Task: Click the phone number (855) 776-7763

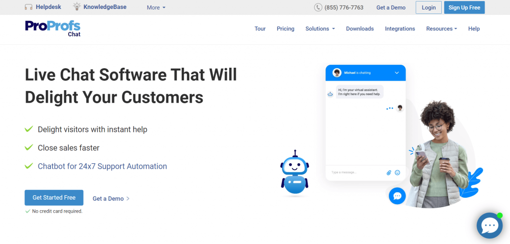Action: pyautogui.click(x=344, y=7)
